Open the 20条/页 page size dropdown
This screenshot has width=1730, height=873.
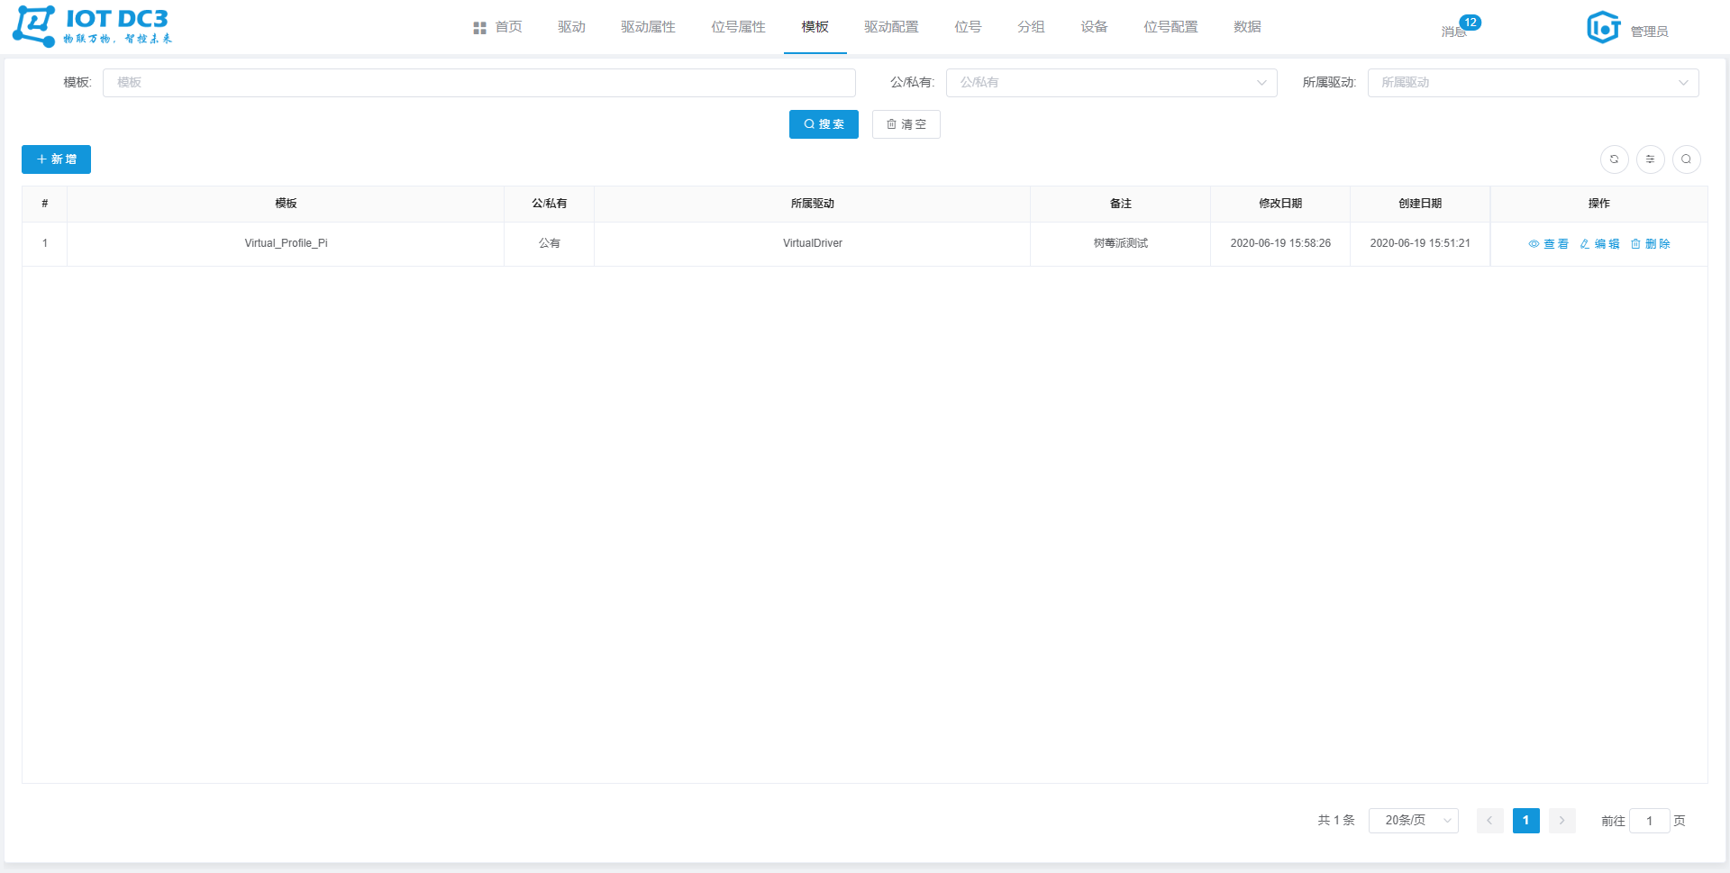point(1413,821)
